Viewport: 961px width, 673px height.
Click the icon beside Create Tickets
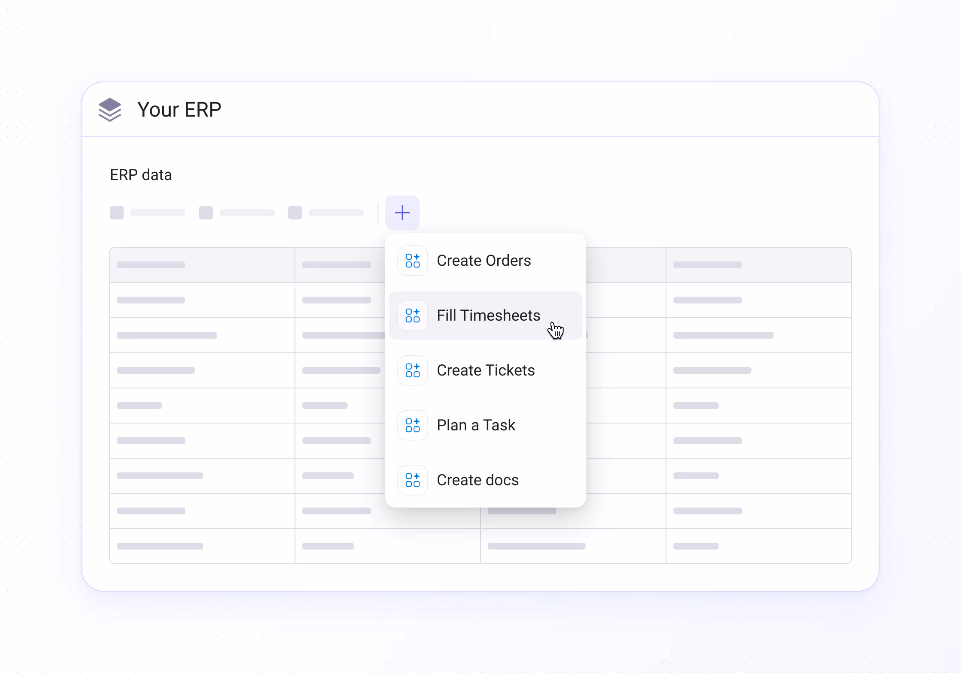tap(412, 370)
